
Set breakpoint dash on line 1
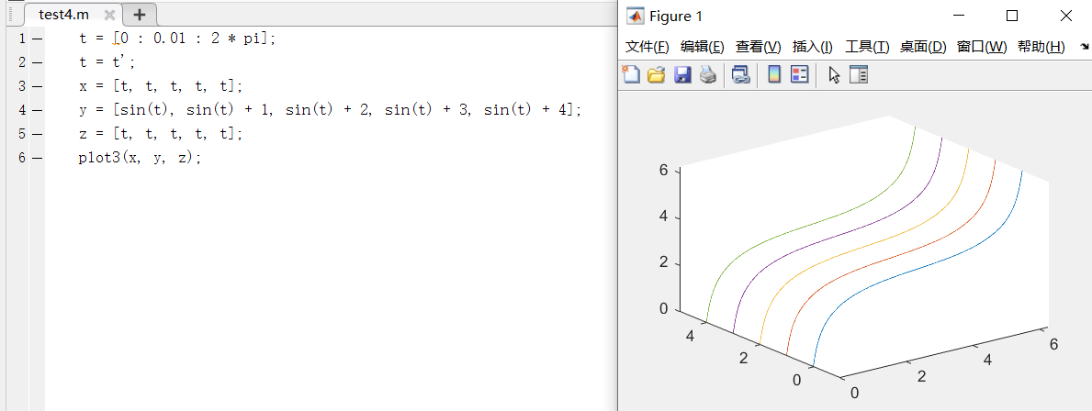[x=37, y=39]
